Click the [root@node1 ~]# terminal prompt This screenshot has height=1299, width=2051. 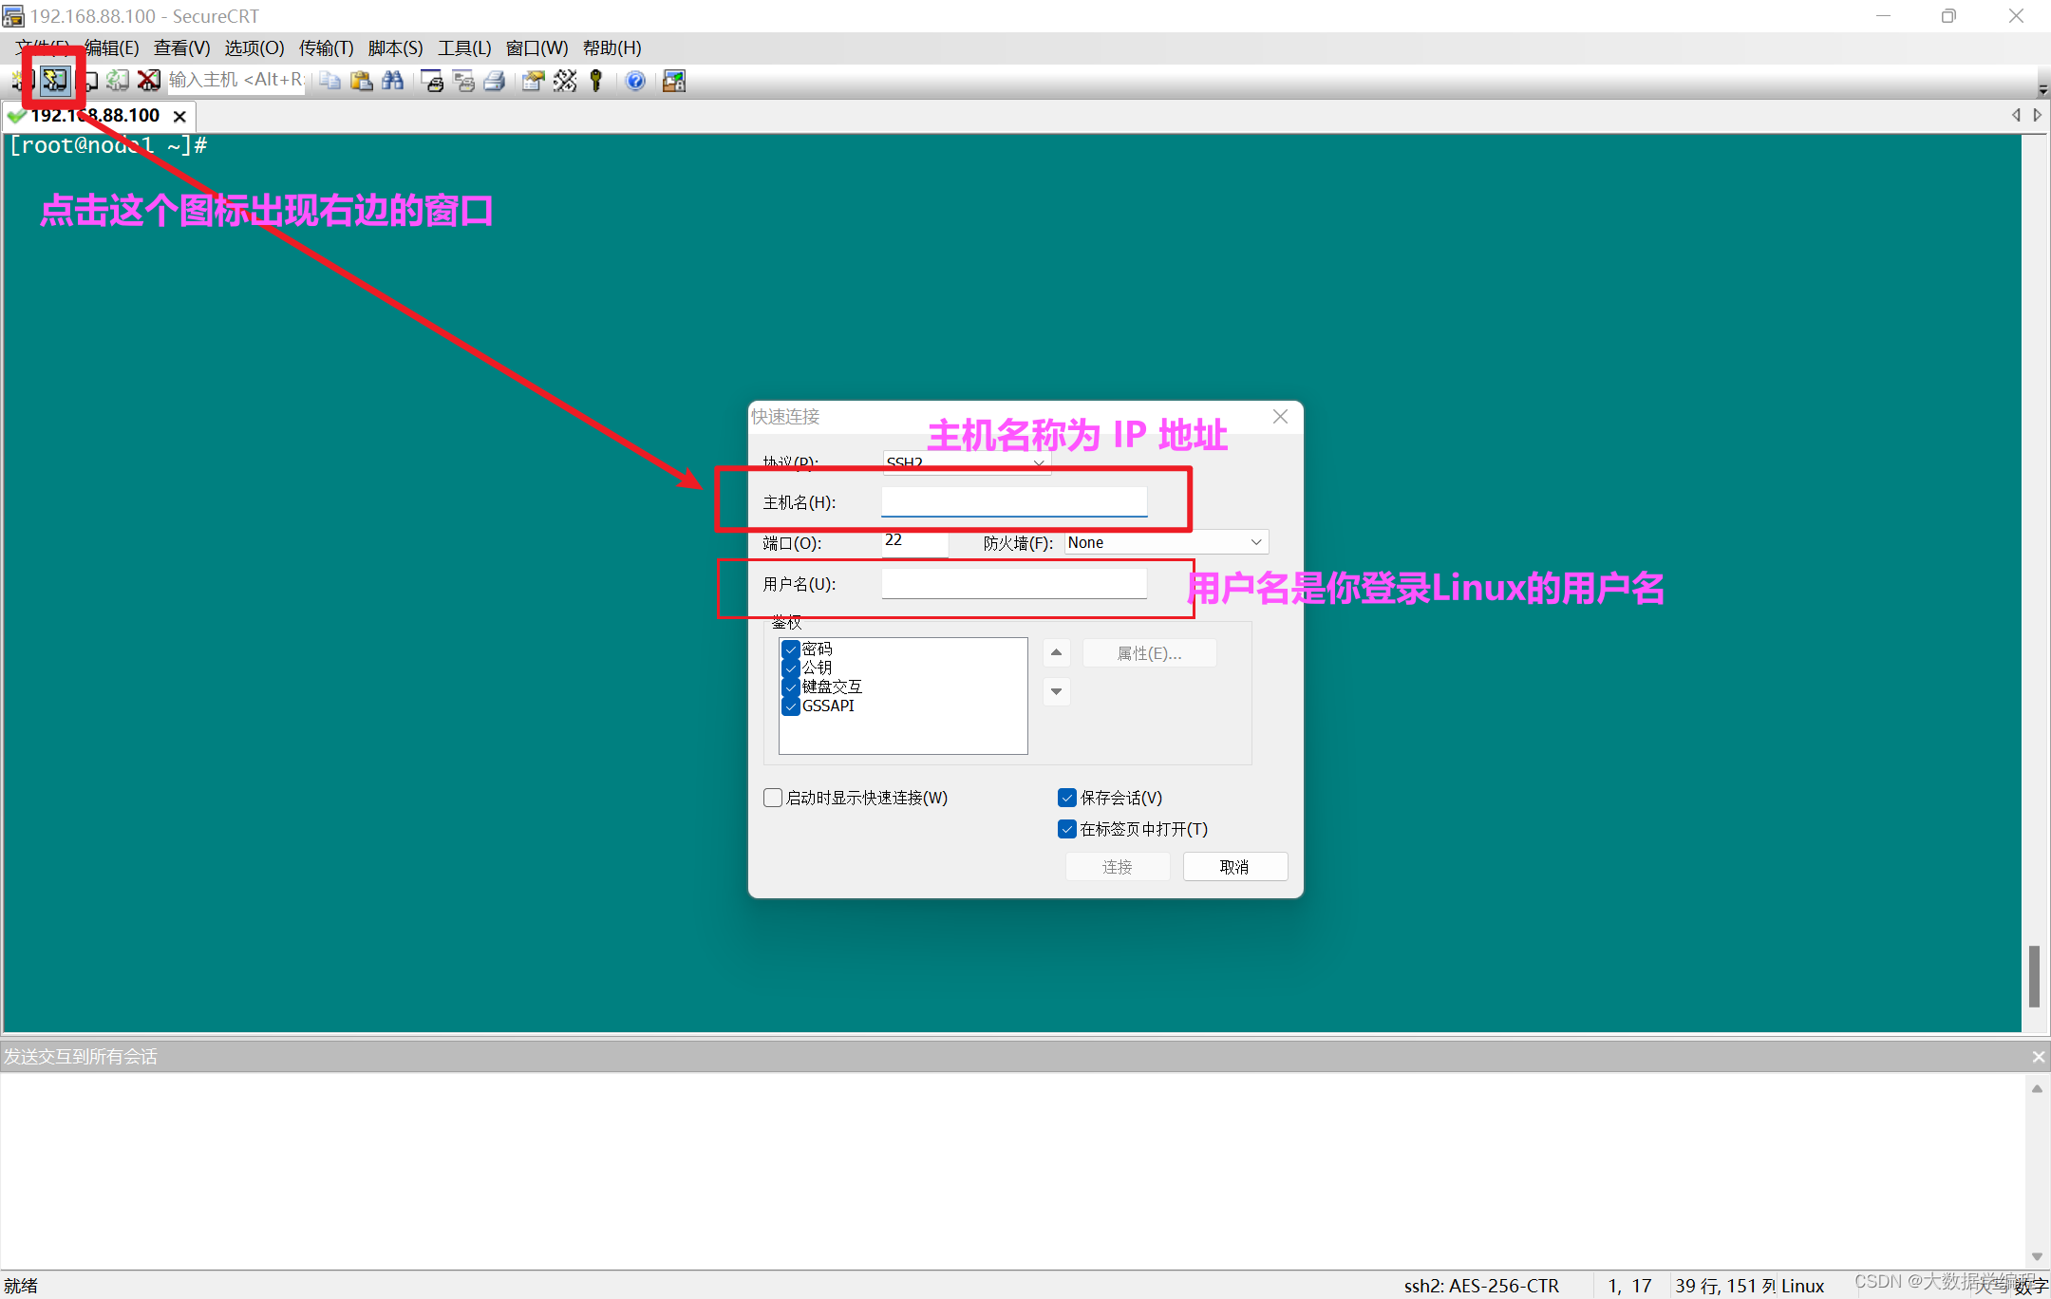coord(108,145)
